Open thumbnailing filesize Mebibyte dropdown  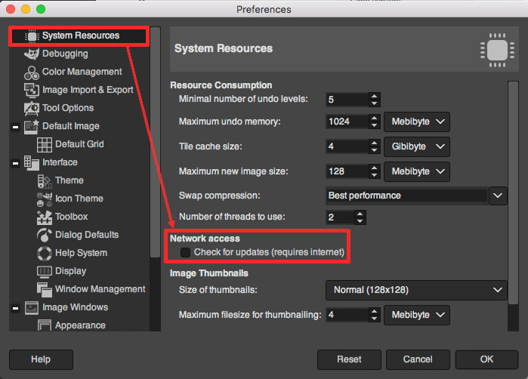(417, 315)
